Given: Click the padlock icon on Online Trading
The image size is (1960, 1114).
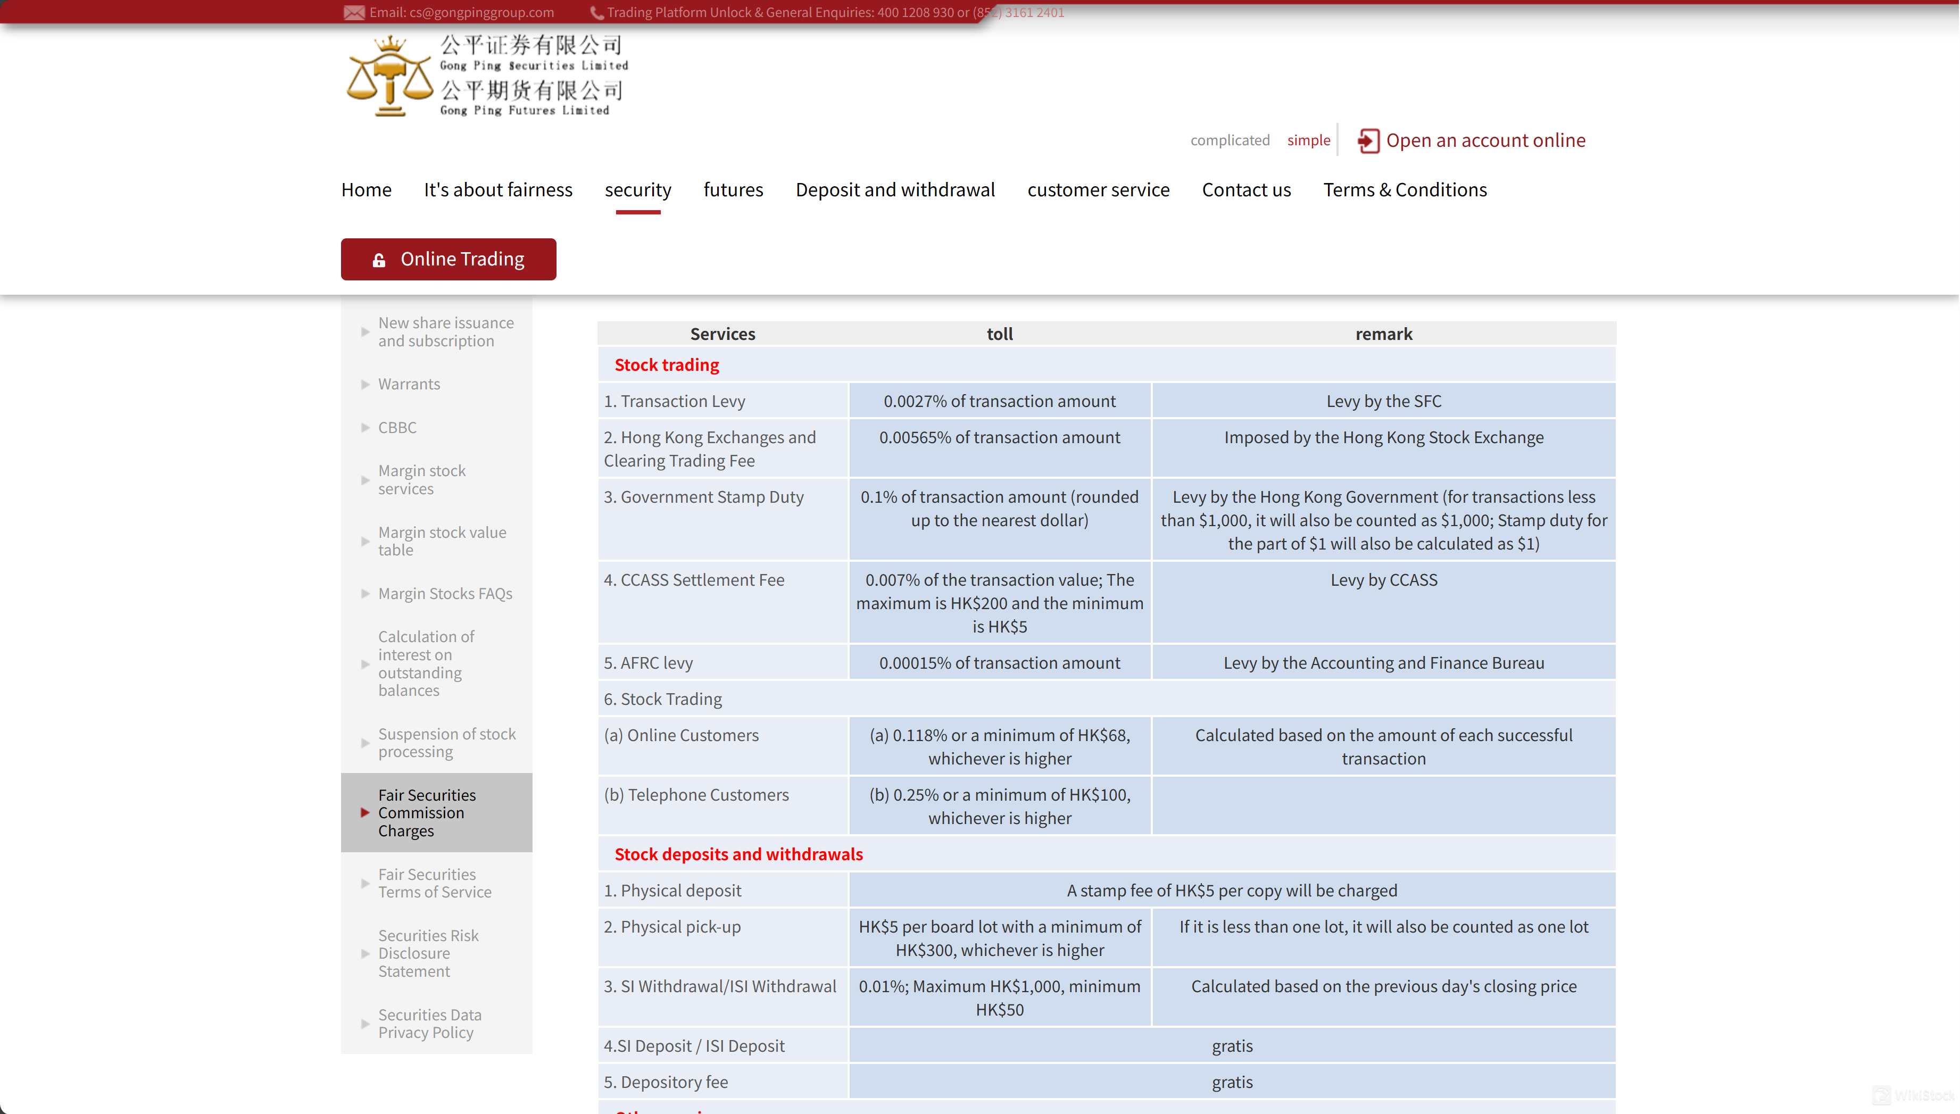Looking at the screenshot, I should (379, 260).
